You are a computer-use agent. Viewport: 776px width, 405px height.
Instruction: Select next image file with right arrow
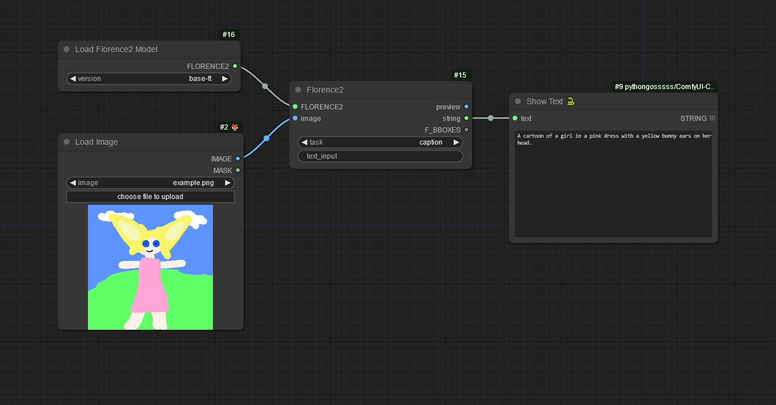coord(228,183)
